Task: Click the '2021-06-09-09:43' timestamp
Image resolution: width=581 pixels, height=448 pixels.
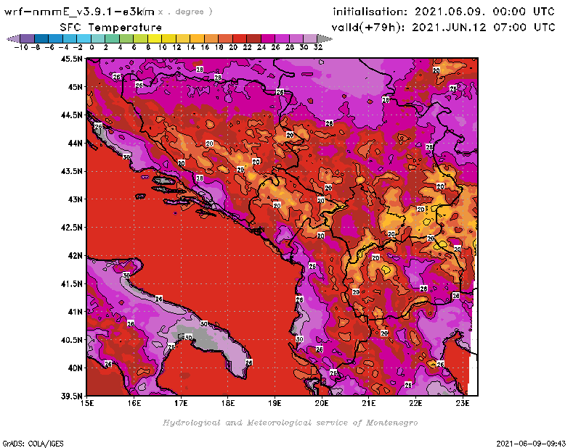Action: [x=531, y=444]
